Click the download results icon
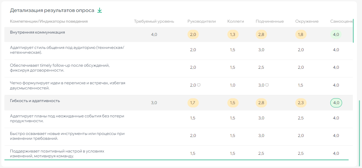 100,10
